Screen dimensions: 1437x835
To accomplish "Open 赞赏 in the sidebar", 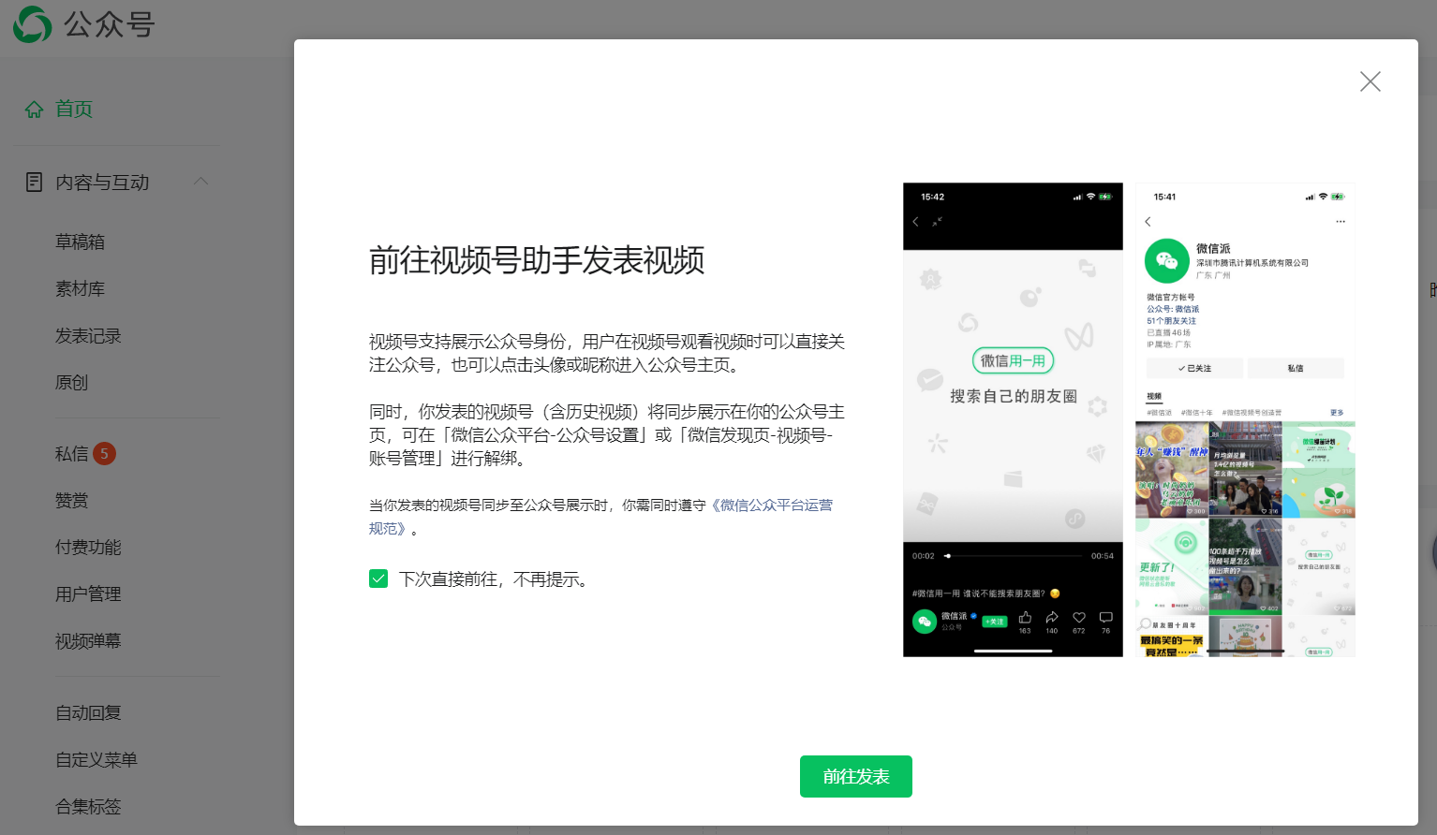I will click(x=71, y=501).
